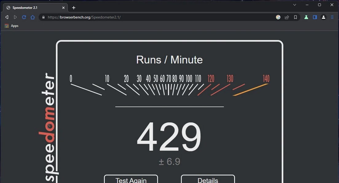Close the Speedometer 2.1 tab
The image size is (339, 183).
(x=63, y=8)
